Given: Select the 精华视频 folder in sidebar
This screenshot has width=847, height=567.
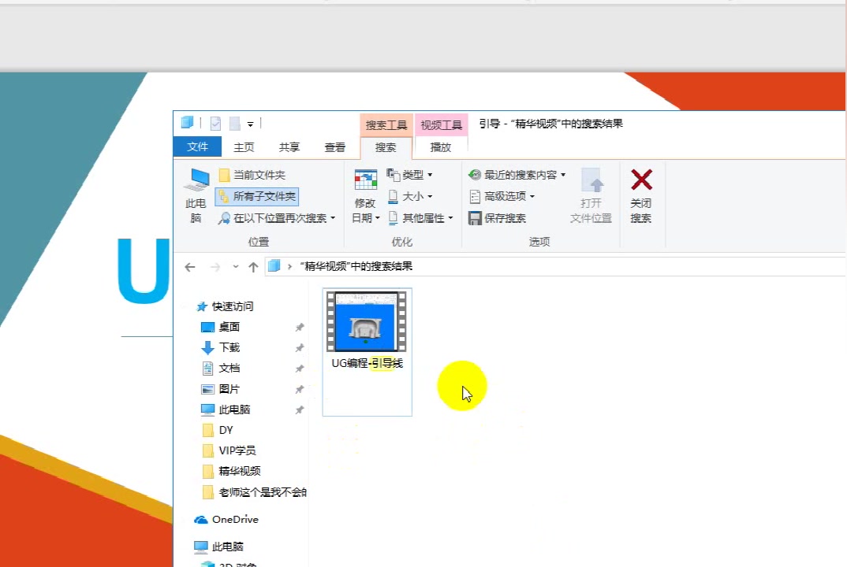Looking at the screenshot, I should (x=237, y=471).
